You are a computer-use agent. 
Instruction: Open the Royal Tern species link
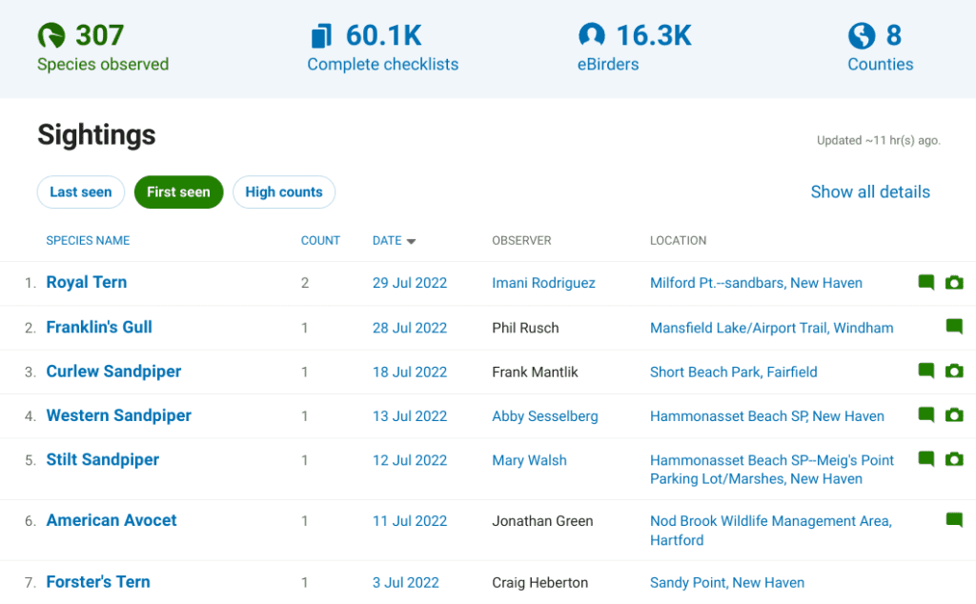87,282
